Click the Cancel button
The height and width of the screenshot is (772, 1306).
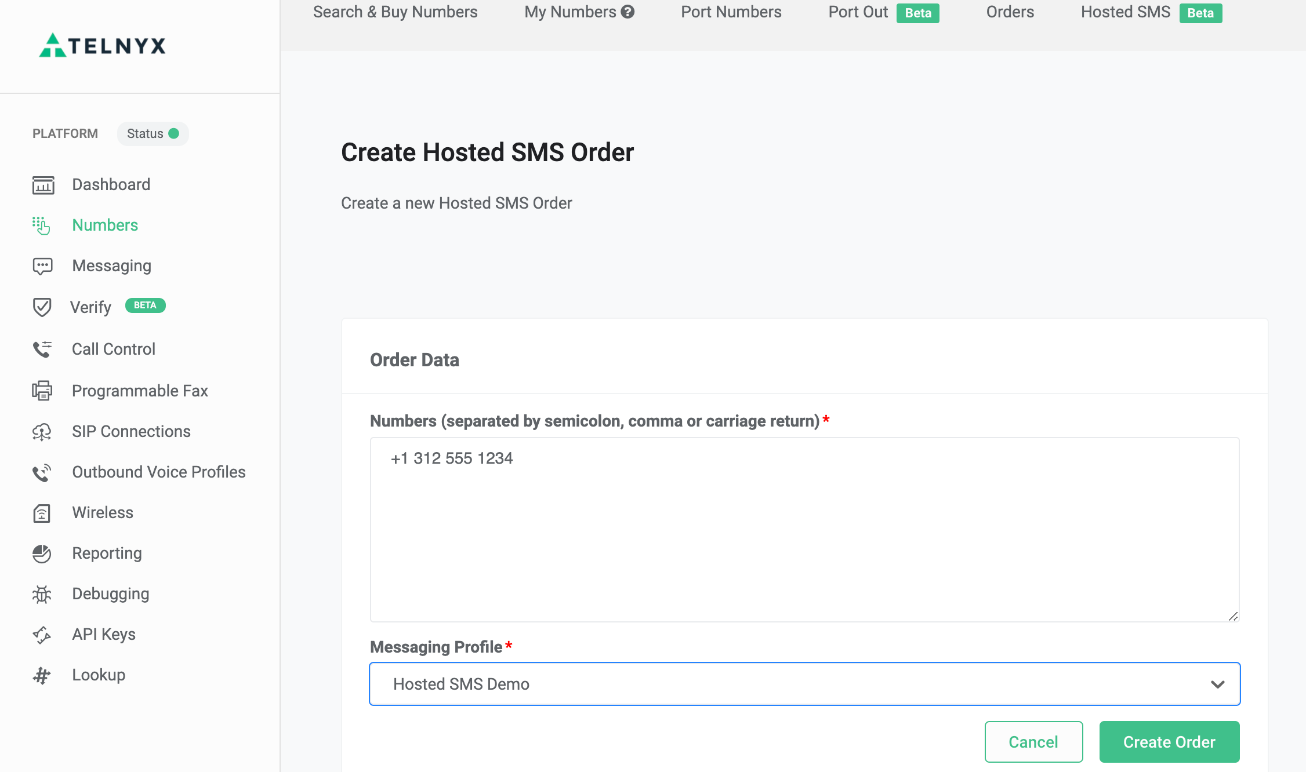coord(1033,742)
